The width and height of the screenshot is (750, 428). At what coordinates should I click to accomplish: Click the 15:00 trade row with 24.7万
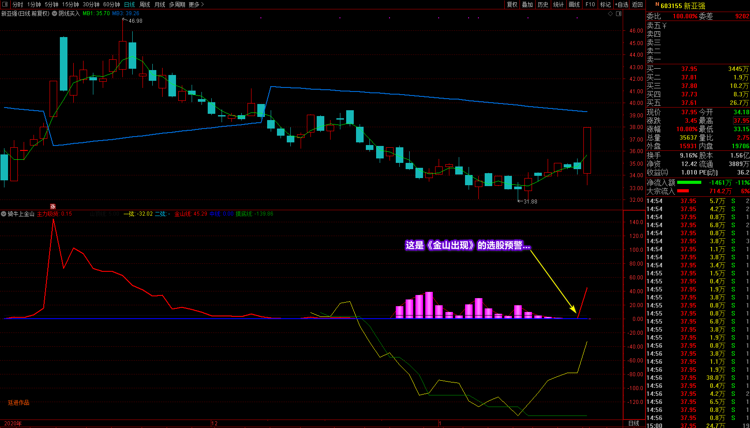pos(698,426)
